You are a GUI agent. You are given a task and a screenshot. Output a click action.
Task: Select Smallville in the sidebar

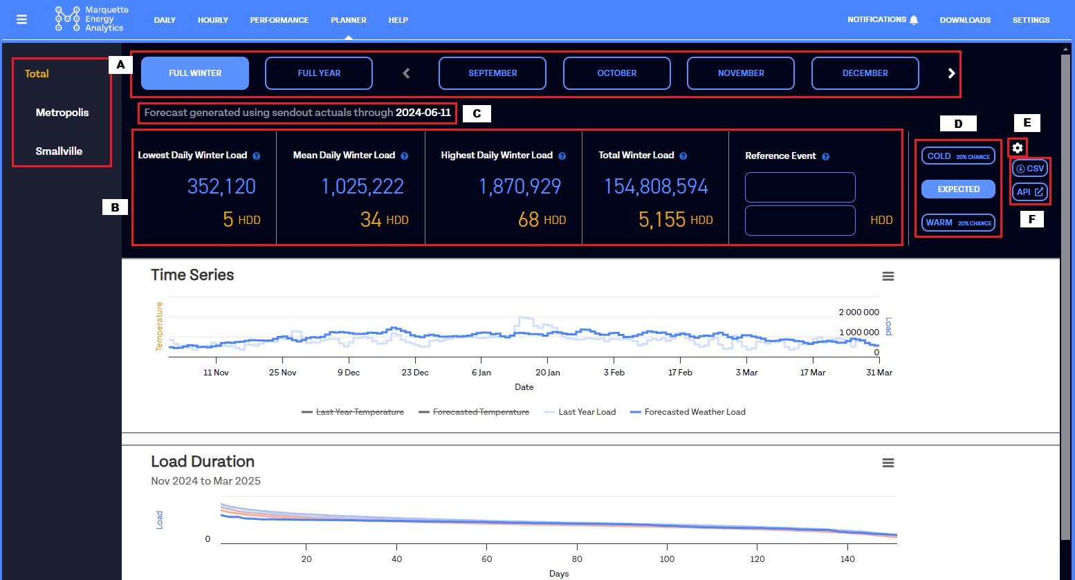click(59, 151)
